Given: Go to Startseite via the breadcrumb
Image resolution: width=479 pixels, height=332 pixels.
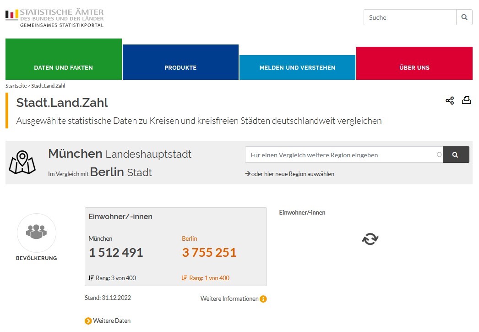Looking at the screenshot, I should [x=16, y=86].
